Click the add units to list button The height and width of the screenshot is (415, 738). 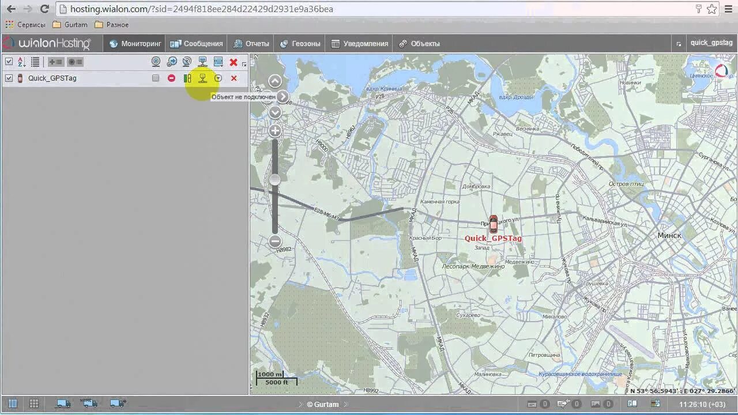pos(56,62)
